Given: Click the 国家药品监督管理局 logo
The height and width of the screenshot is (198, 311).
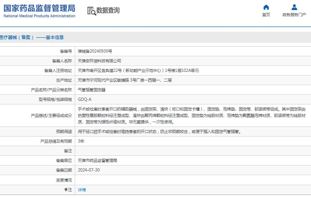Looking at the screenshot, I should click(39, 11).
